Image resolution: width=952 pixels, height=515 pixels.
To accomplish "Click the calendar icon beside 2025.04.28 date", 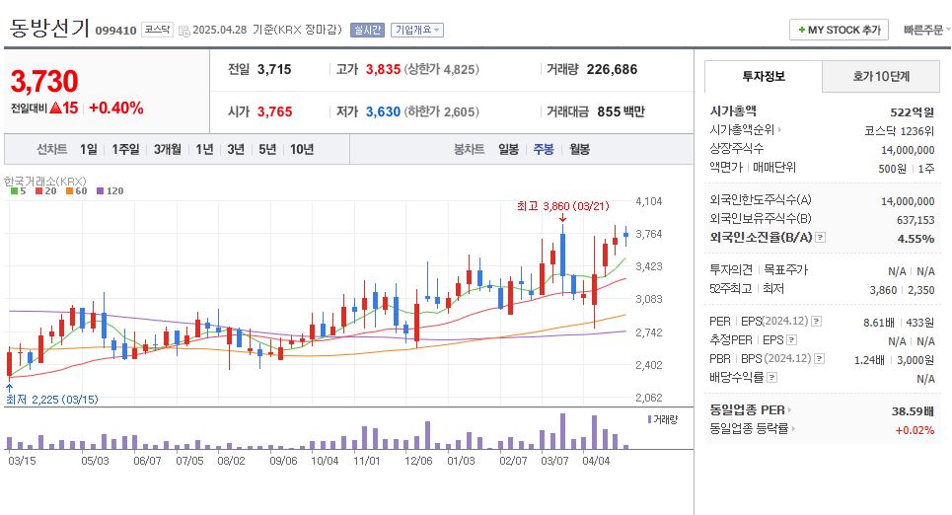I will click(183, 31).
